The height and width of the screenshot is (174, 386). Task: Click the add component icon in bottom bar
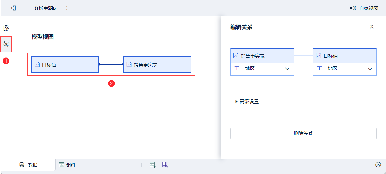pyautogui.click(x=153, y=165)
